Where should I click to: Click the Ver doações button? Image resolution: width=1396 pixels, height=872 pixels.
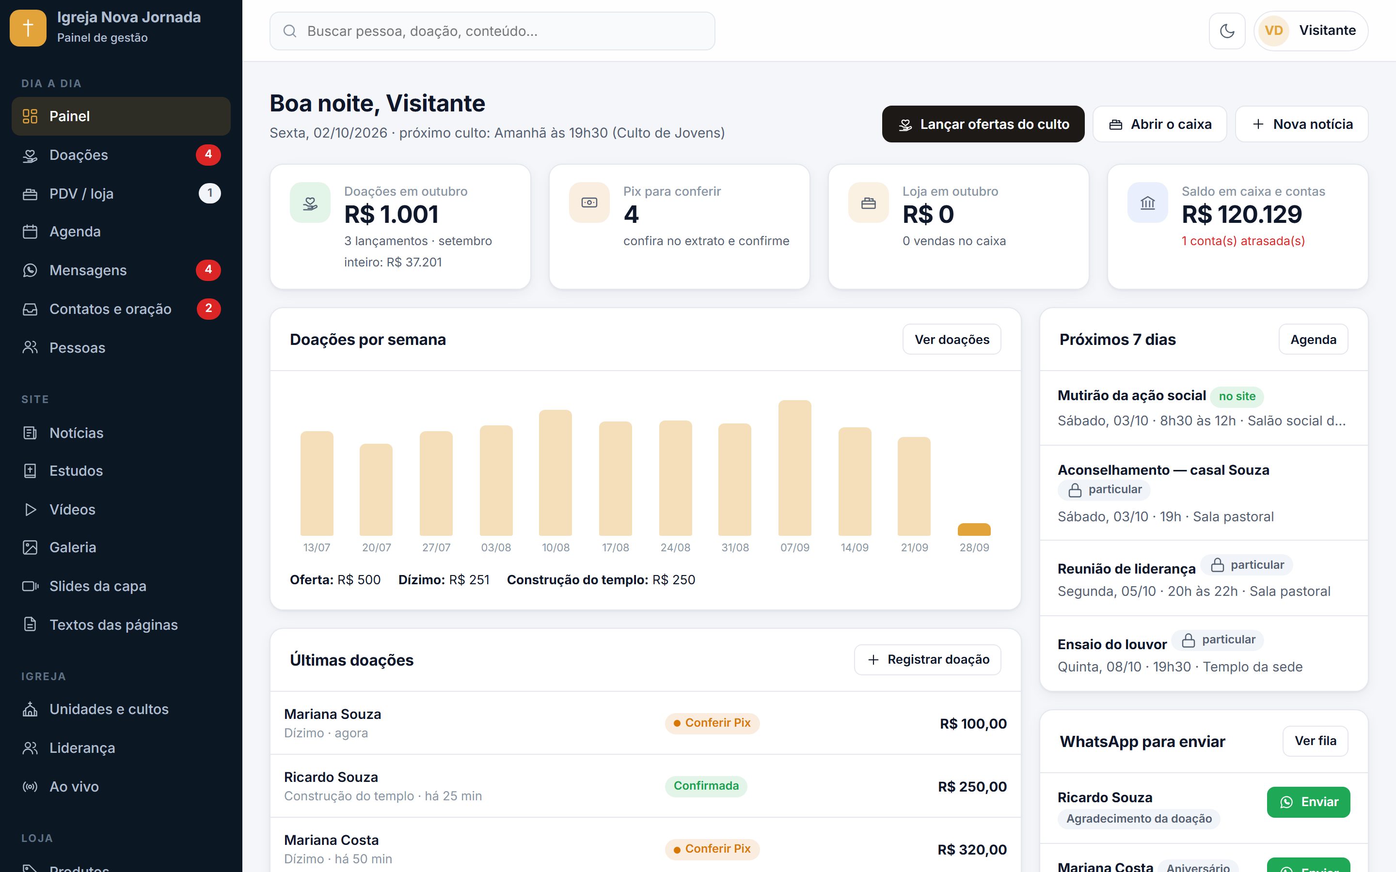pyautogui.click(x=952, y=339)
